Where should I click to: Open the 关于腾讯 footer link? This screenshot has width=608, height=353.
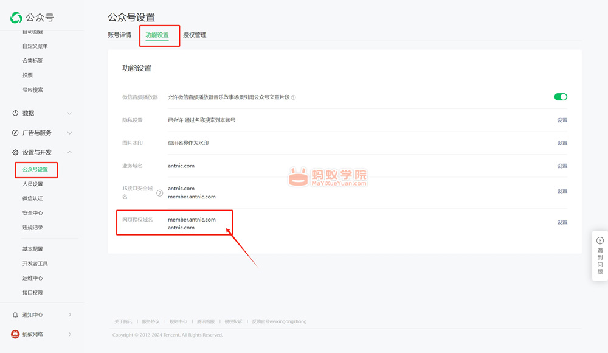[x=123, y=321]
